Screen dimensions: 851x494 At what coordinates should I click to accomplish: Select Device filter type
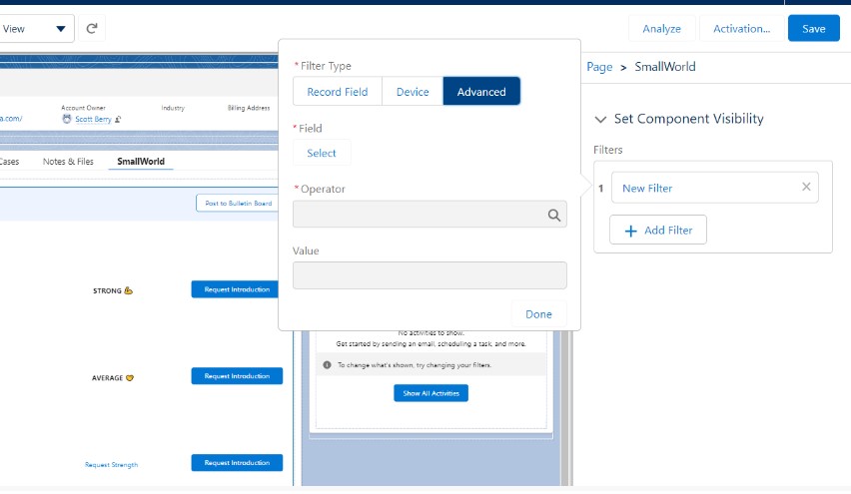(x=413, y=92)
